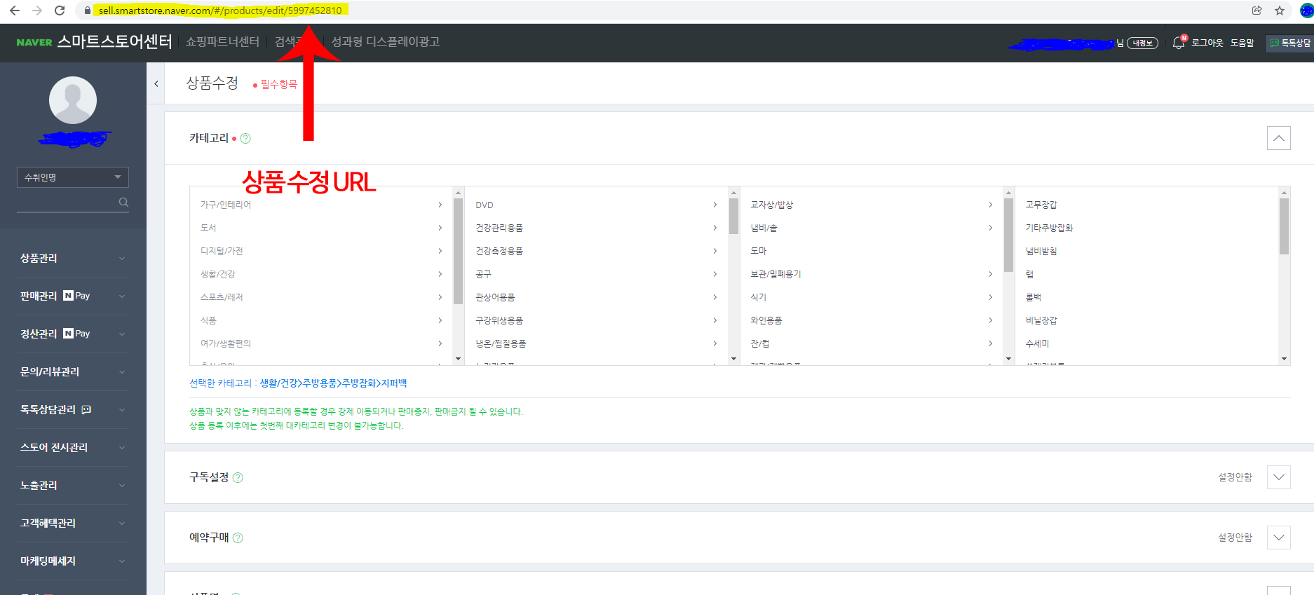Click the browser reload icon
1314x595 pixels.
(60, 11)
